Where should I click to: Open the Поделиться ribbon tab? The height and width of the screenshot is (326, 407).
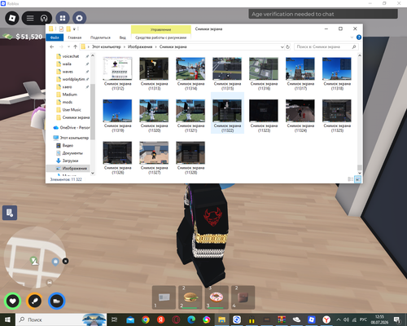click(x=100, y=37)
